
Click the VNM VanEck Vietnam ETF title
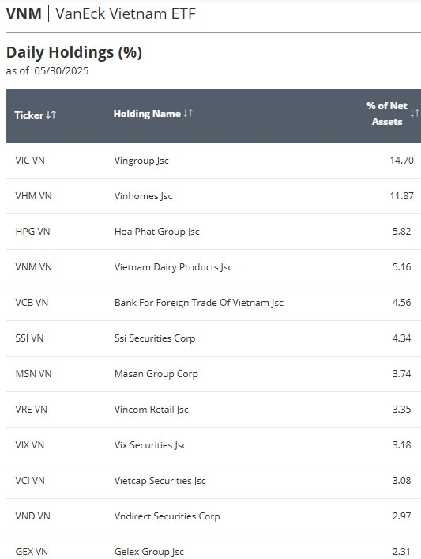coord(101,14)
